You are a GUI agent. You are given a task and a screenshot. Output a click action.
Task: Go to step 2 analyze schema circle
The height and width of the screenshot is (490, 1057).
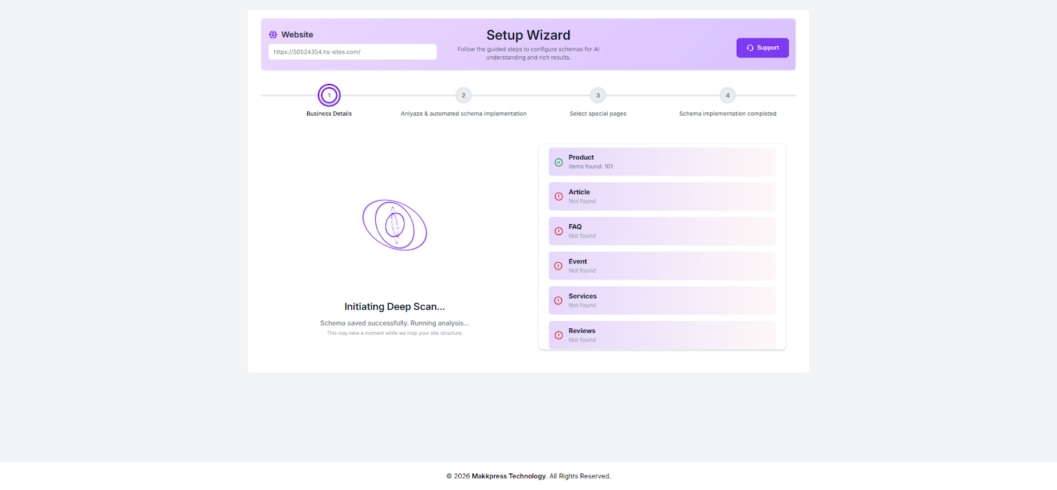click(463, 96)
